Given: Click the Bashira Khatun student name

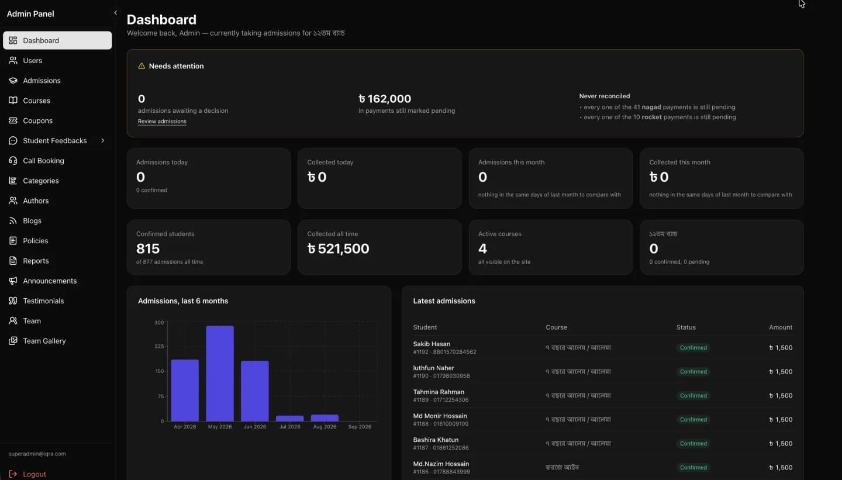Looking at the screenshot, I should [436, 440].
